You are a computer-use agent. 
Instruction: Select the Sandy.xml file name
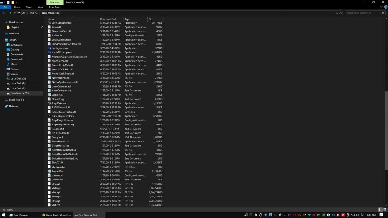57,137
